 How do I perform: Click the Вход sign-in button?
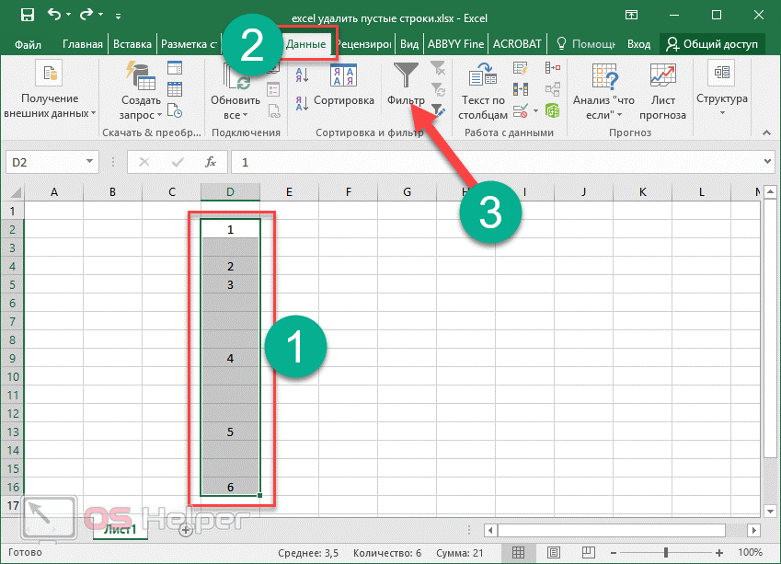click(638, 44)
